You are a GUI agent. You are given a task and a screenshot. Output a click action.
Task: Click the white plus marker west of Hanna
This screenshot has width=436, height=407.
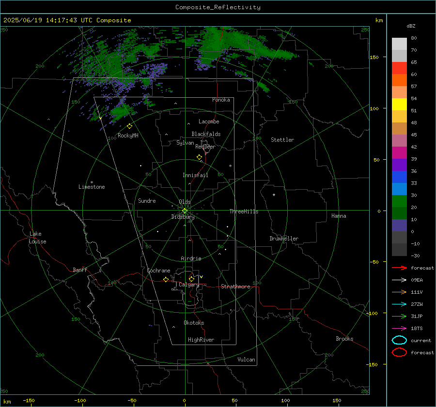coord(274,195)
